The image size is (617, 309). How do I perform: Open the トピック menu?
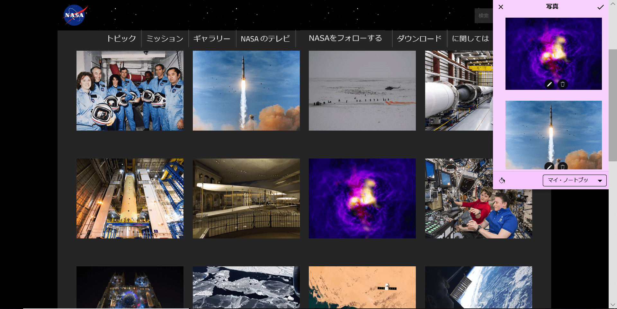(x=121, y=39)
